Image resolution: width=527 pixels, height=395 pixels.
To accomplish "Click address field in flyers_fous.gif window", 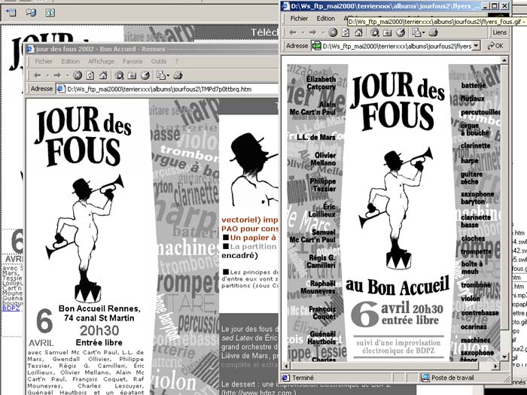I will pos(397,46).
